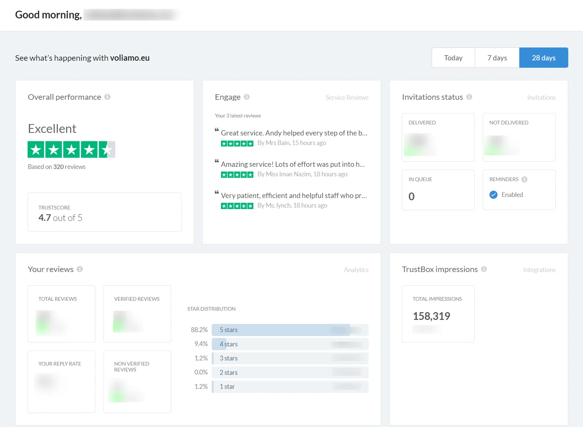
Task: Click the star rating under Mrs Bain review
Action: (237, 144)
